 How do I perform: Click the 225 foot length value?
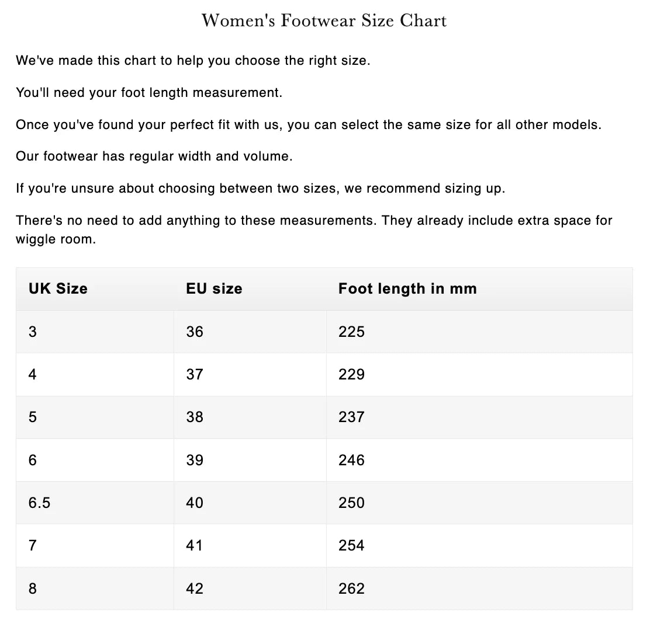pyautogui.click(x=351, y=332)
